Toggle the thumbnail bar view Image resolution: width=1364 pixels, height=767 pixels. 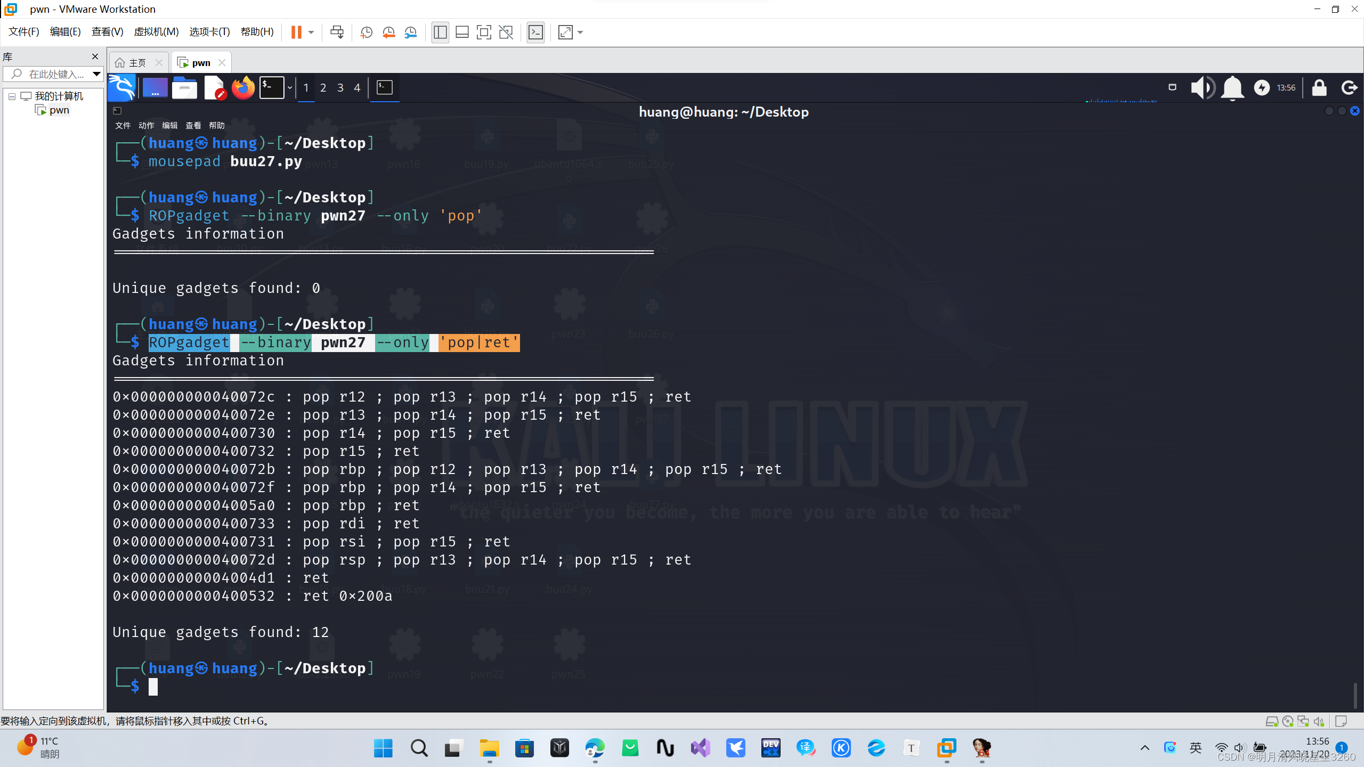click(x=462, y=32)
